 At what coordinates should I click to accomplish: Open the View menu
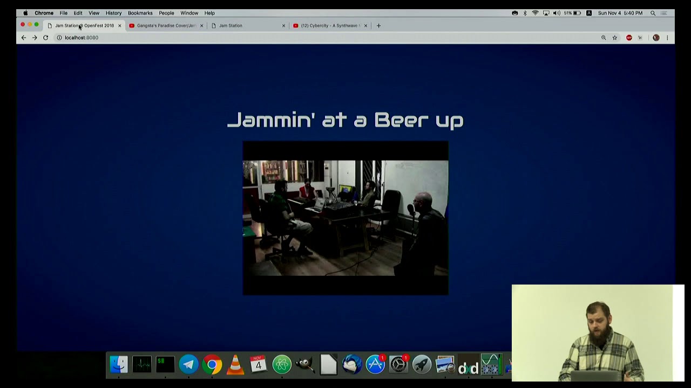coord(94,13)
